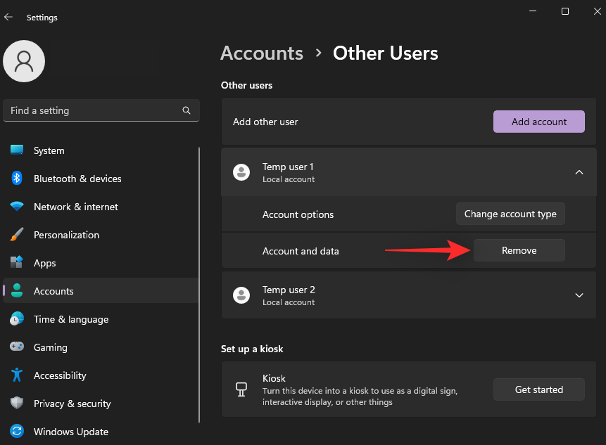Click the Accessibility figure icon
The height and width of the screenshot is (445, 606).
coord(17,375)
